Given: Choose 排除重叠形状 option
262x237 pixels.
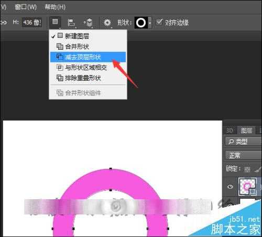Looking at the screenshot, I should 88,78.
